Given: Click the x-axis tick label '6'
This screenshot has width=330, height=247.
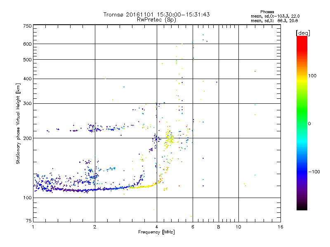Looking at the screenshot, I should [193, 227].
